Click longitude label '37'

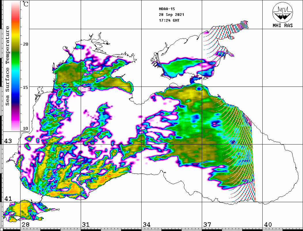pyautogui.click(x=207, y=224)
